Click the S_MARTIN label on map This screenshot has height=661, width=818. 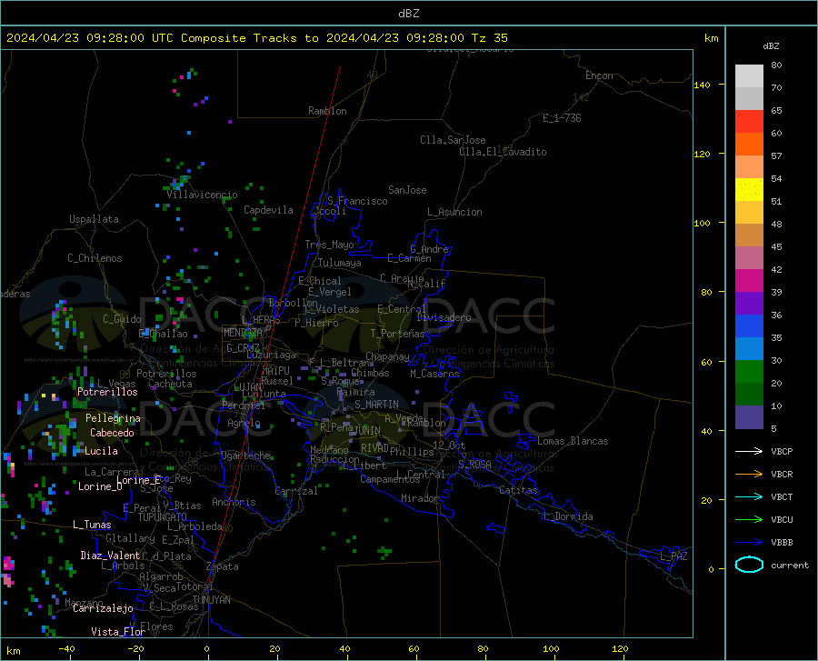click(x=376, y=405)
